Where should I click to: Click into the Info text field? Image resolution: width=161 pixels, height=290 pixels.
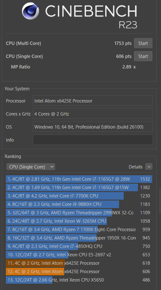[93, 140]
